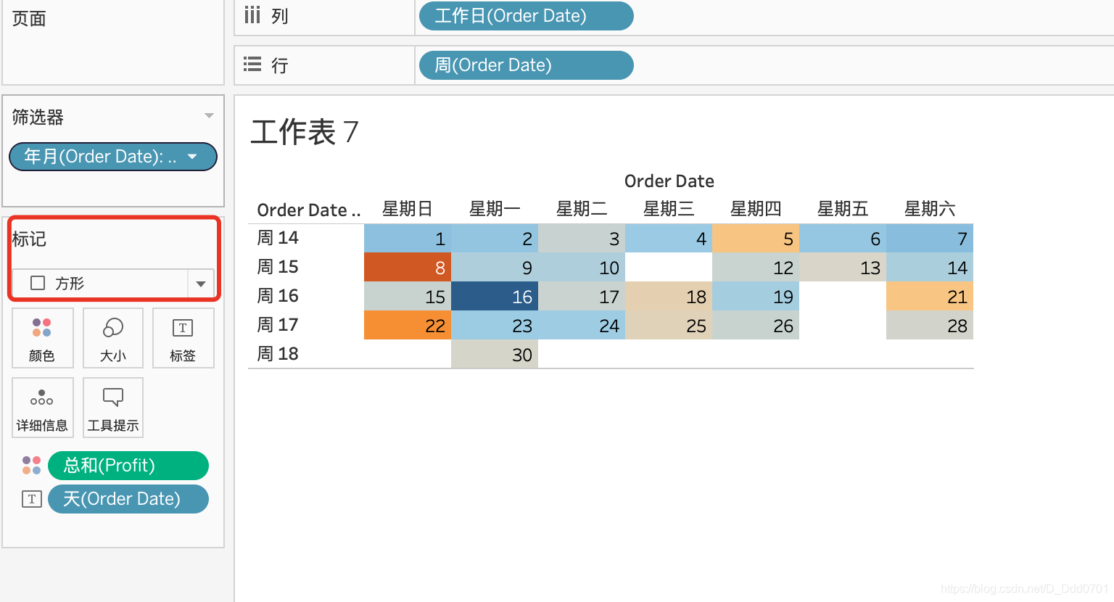Open the 筛选器 filters shelf menu arrow

click(209, 116)
